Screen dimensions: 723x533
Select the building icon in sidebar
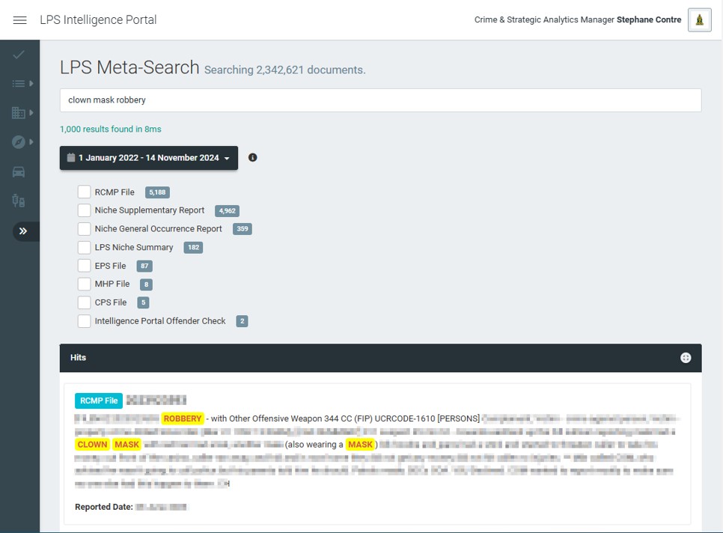coord(19,113)
